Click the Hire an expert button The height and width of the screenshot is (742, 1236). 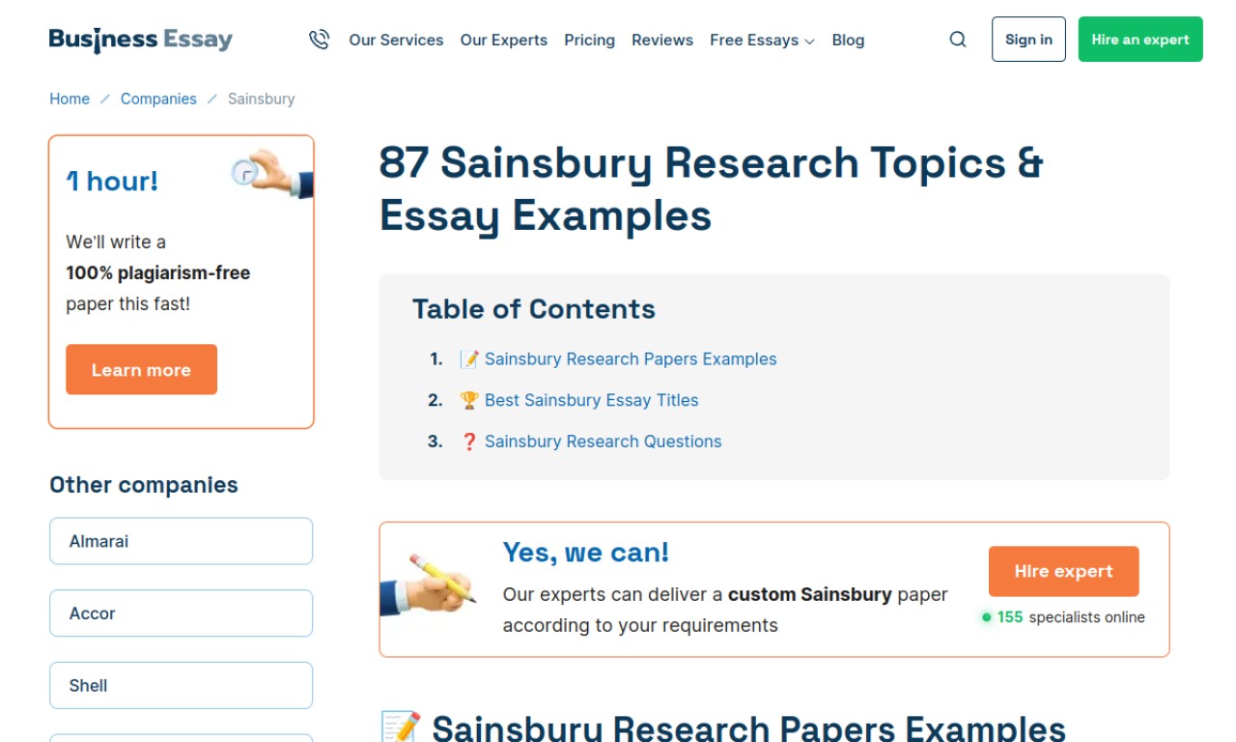(x=1140, y=40)
